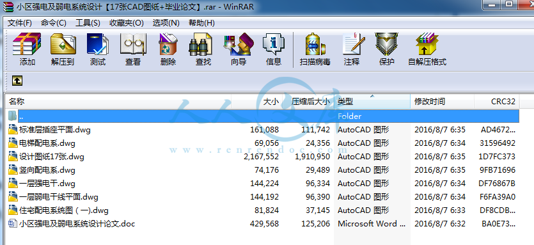Select the file name 电梯配电系.dwg
The width and height of the screenshot is (534, 245).
47,143
